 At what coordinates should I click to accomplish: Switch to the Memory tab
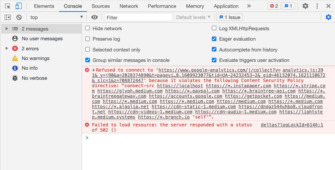click(195, 6)
